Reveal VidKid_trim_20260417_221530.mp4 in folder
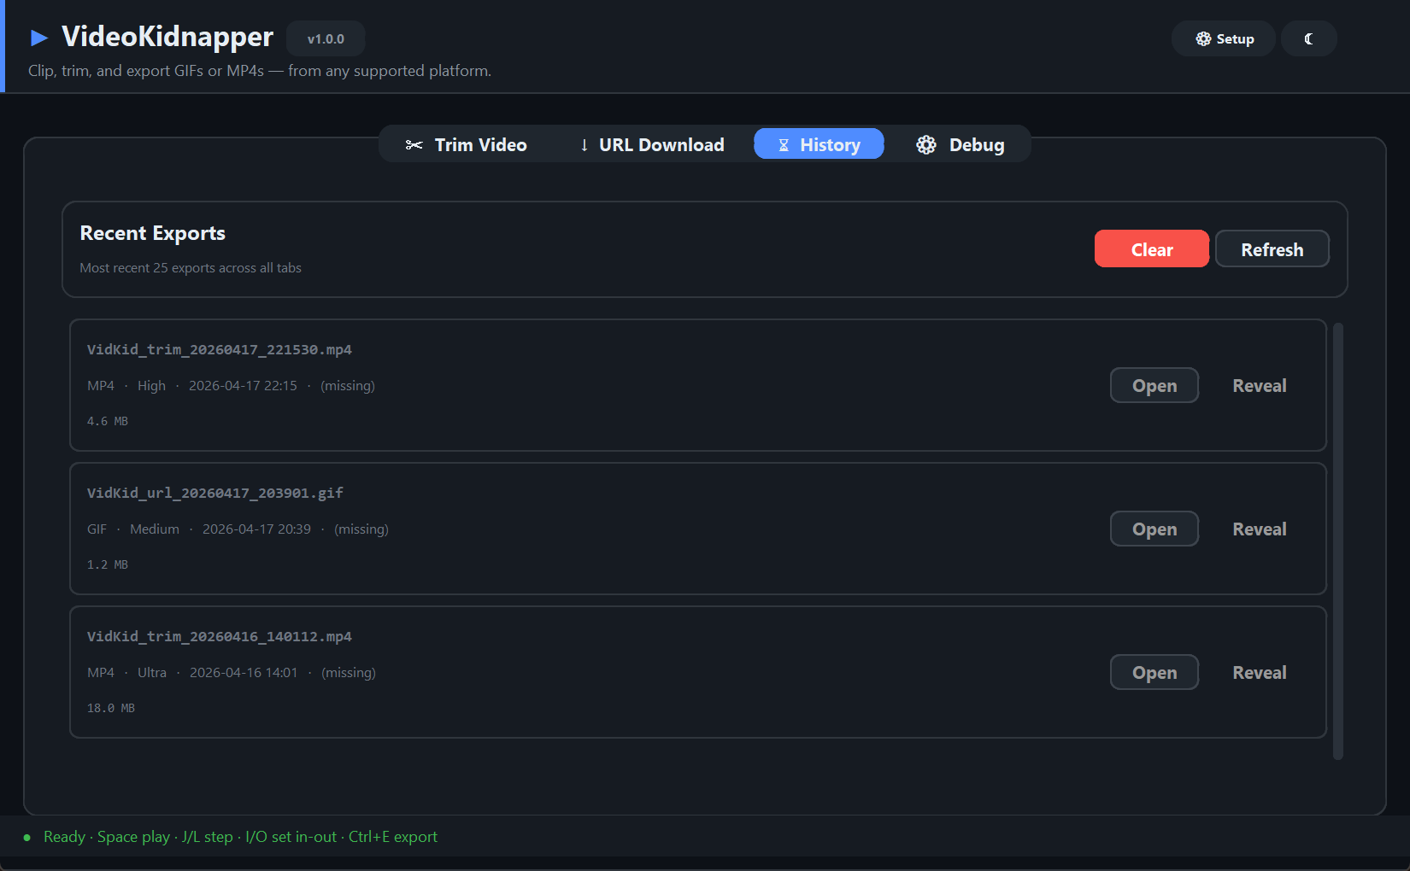This screenshot has height=871, width=1410. click(x=1259, y=385)
